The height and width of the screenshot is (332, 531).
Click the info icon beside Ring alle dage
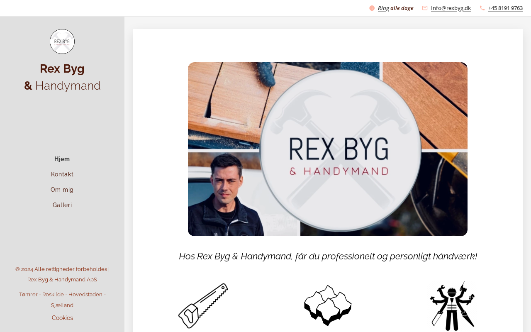372,8
